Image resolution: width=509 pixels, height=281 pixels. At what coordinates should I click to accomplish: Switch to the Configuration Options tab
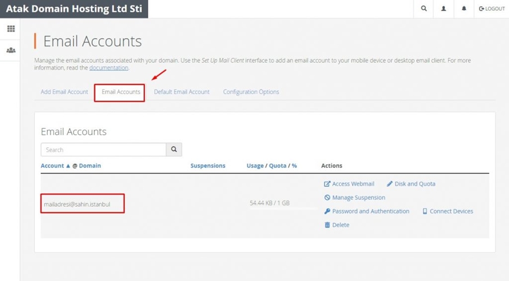point(251,92)
